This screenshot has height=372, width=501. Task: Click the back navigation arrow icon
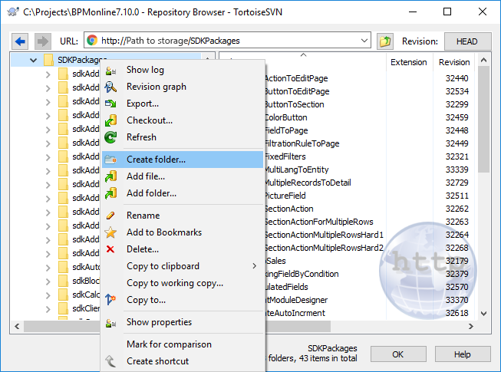[21, 41]
